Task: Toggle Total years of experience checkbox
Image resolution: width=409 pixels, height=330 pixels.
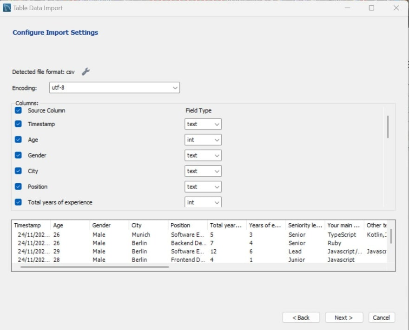Action: click(x=18, y=202)
